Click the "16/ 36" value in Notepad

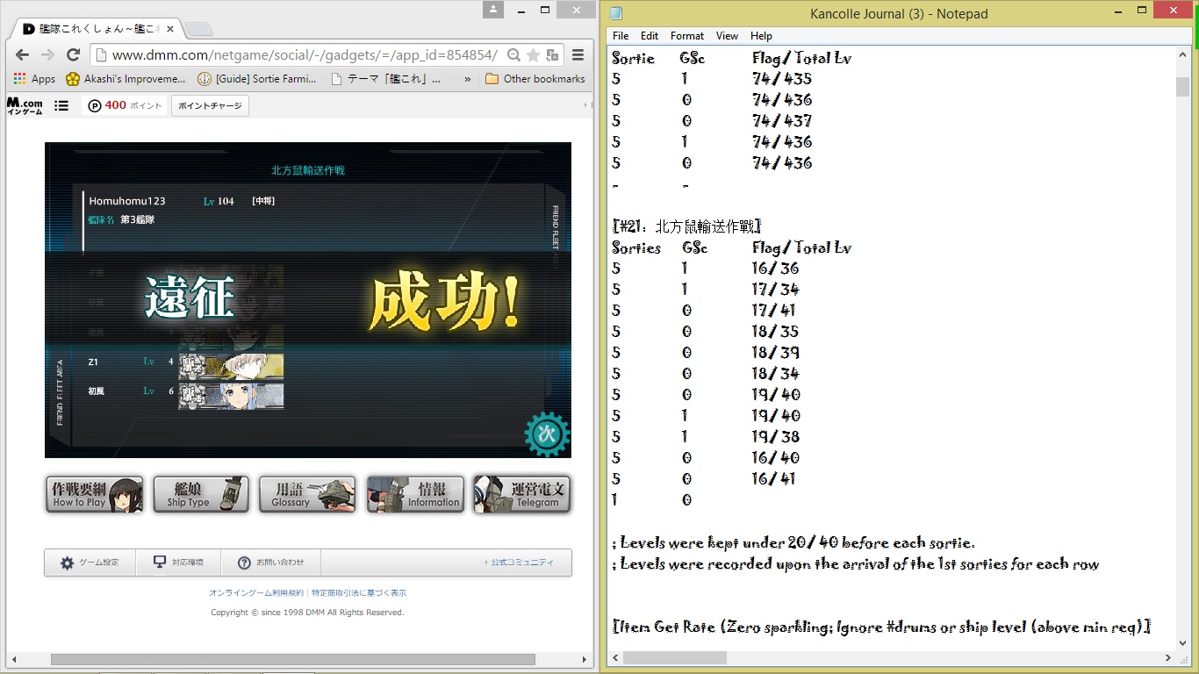tap(776, 269)
